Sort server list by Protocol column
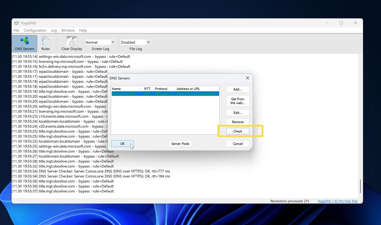Viewport: 381px width, 225px height. 165,89
